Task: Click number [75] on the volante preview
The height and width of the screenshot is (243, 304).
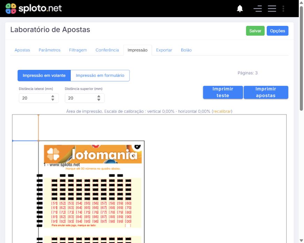Action: pyautogui.click(x=87, y=212)
